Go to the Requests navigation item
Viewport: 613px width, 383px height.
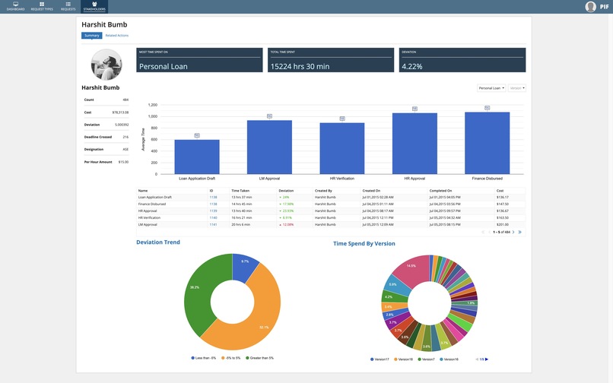(x=68, y=6)
